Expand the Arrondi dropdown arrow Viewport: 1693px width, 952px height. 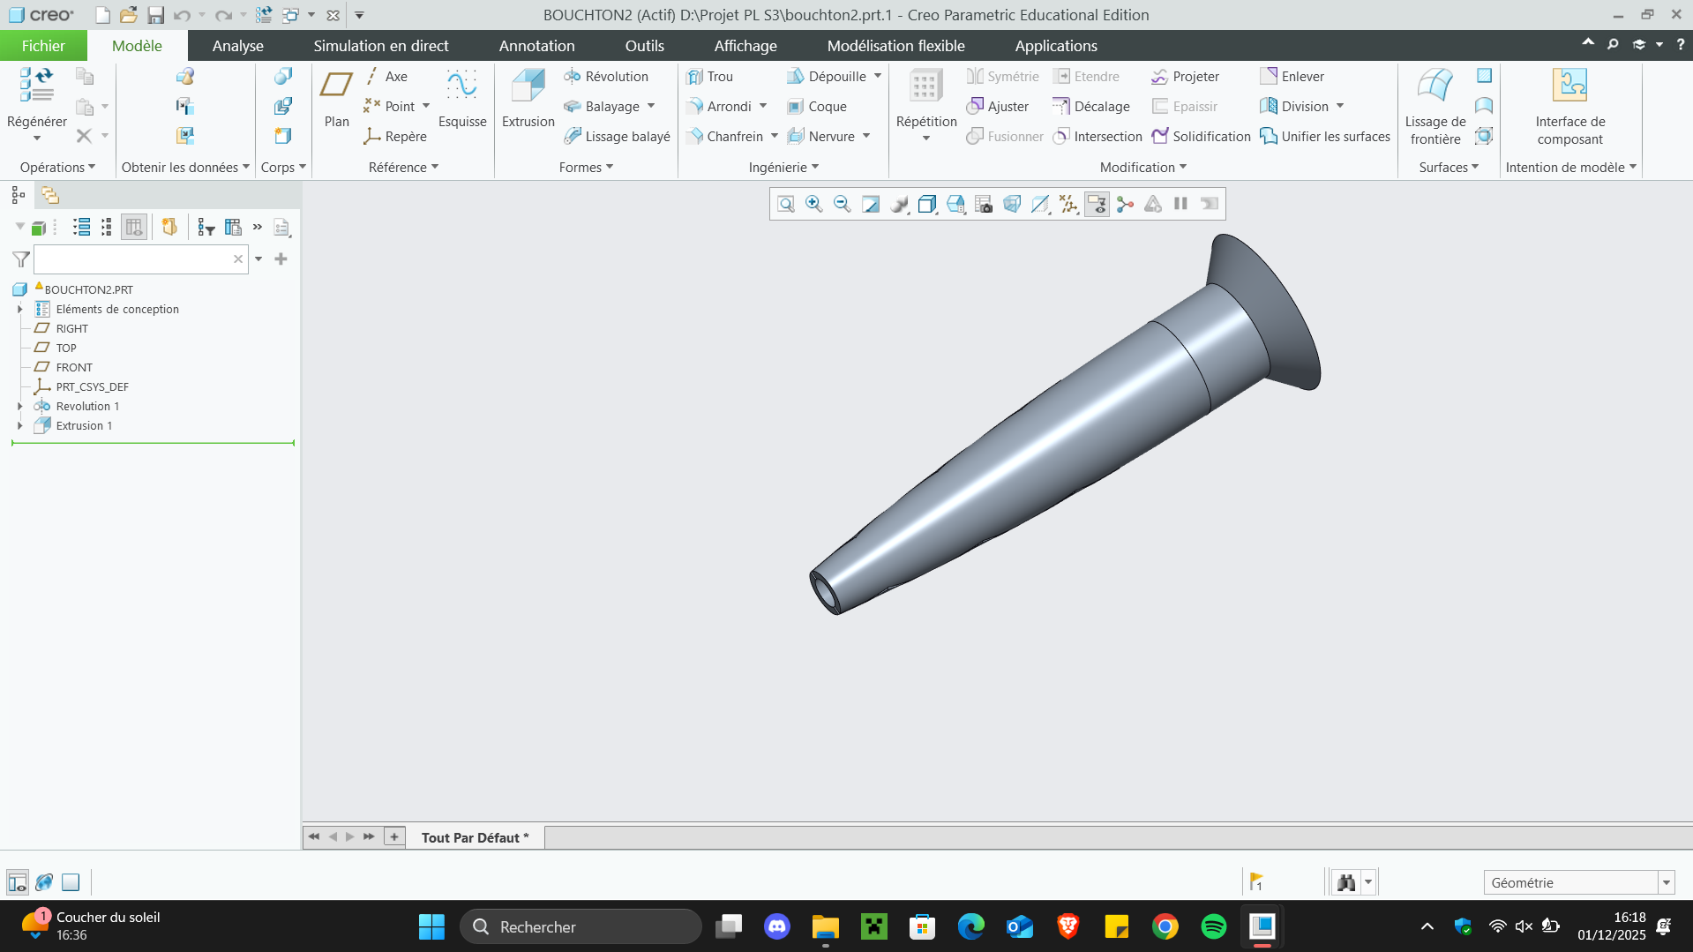coord(763,107)
